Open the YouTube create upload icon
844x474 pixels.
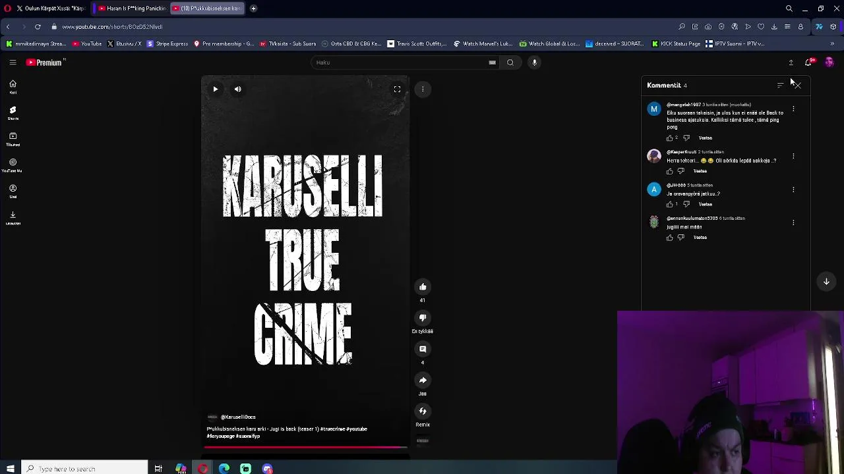(791, 63)
